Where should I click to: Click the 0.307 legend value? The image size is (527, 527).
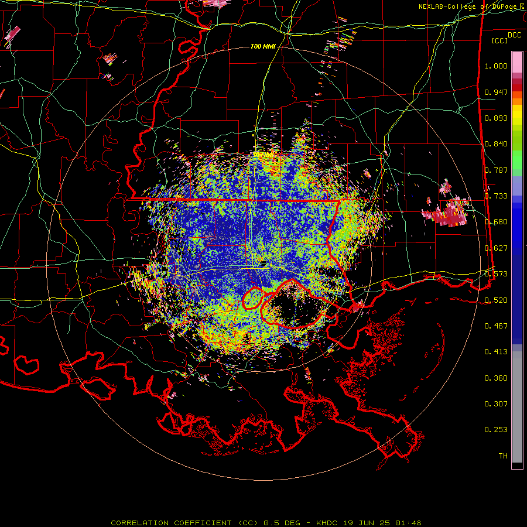[496, 403]
